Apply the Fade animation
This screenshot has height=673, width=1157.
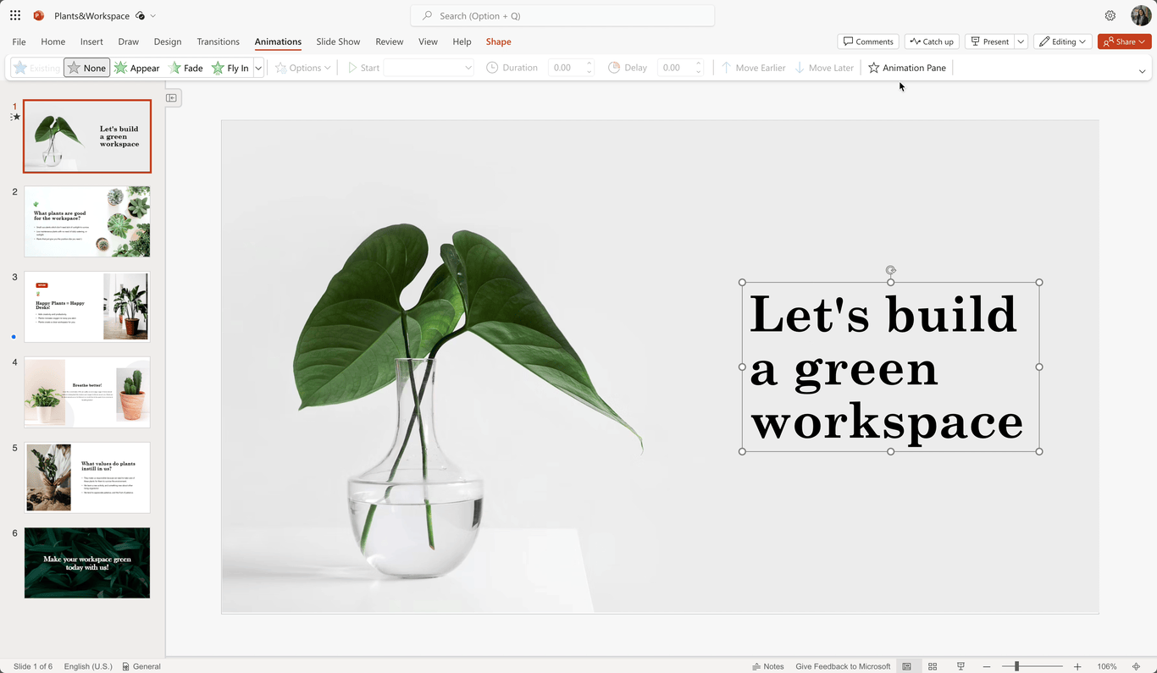(x=185, y=68)
